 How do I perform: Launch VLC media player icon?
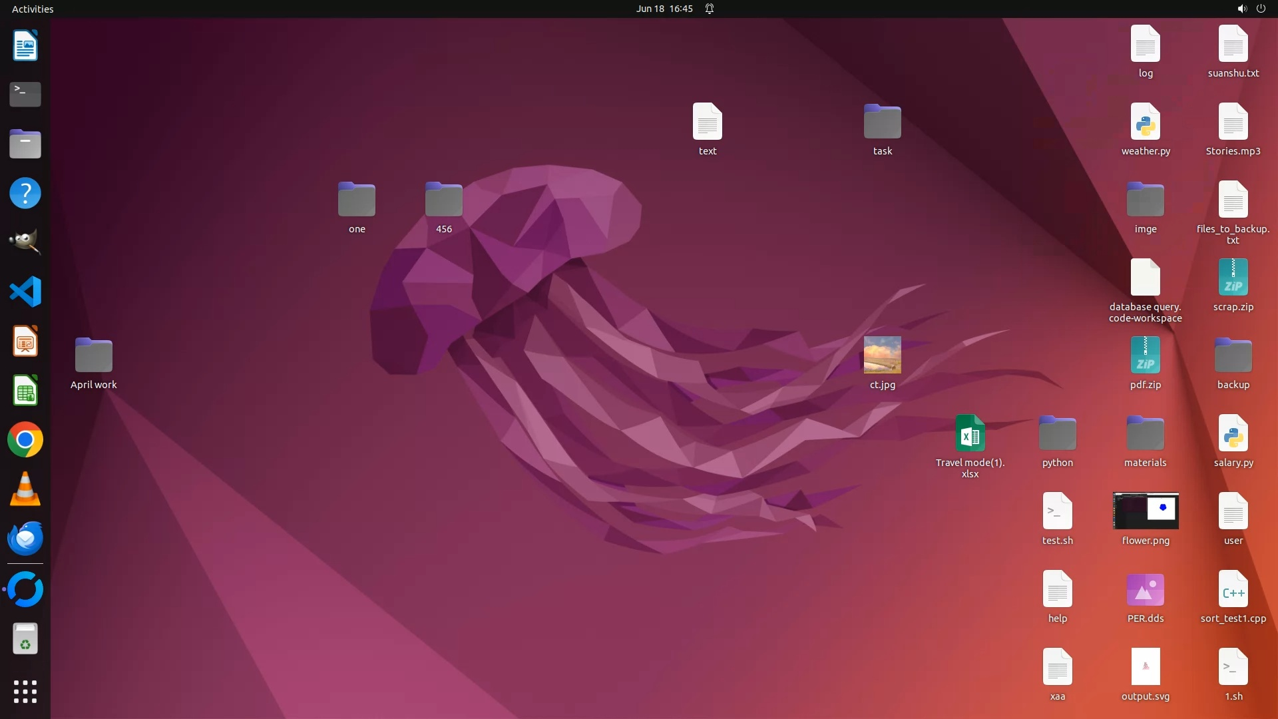point(25,489)
